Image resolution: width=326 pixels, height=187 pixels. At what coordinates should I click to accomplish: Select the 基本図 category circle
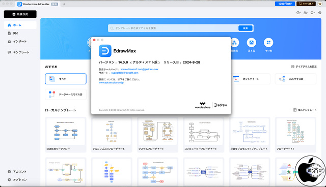251,43
